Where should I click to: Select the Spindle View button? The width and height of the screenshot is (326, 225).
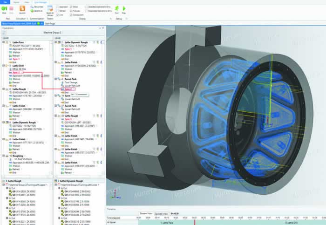pos(161,213)
